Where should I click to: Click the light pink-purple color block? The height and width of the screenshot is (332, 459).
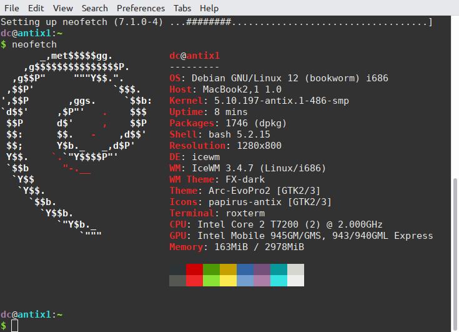pos(262,281)
